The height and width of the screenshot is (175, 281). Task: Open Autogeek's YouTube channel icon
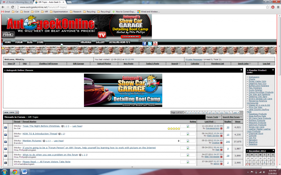[155, 44]
